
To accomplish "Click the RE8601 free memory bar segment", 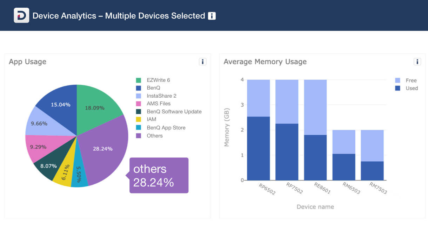I will pos(315,107).
